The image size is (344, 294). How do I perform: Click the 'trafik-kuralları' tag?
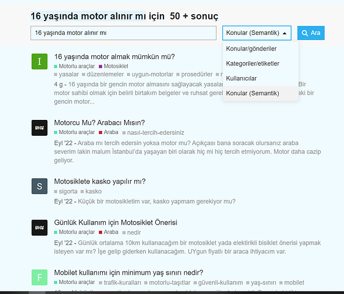tap(120, 282)
